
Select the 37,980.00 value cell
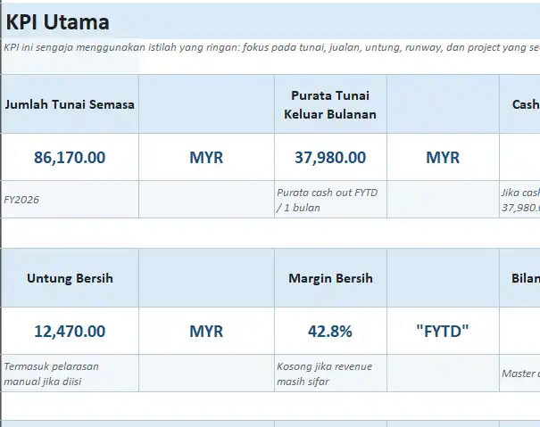330,158
